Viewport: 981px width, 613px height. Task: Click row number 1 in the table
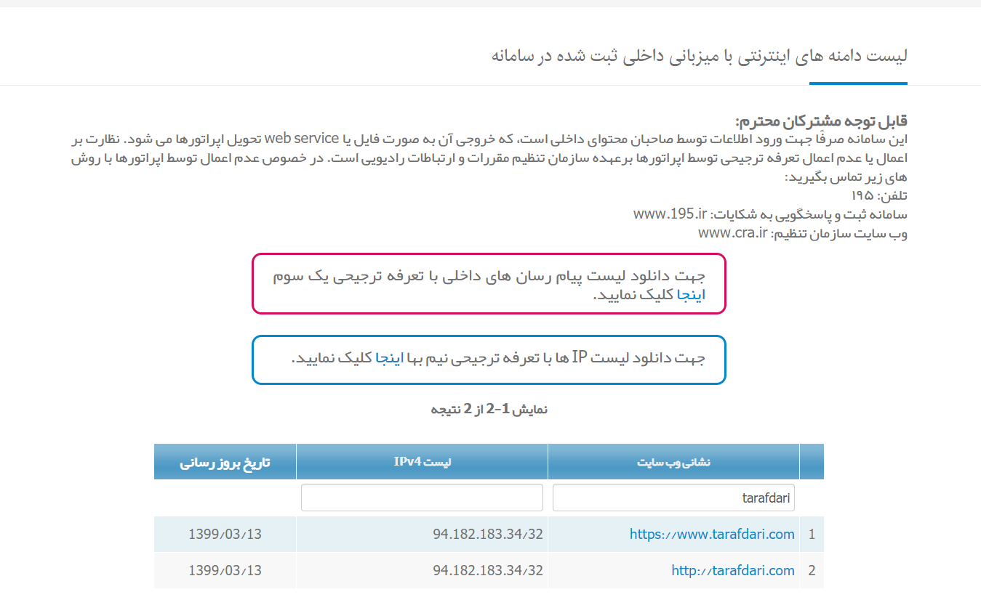[812, 535]
